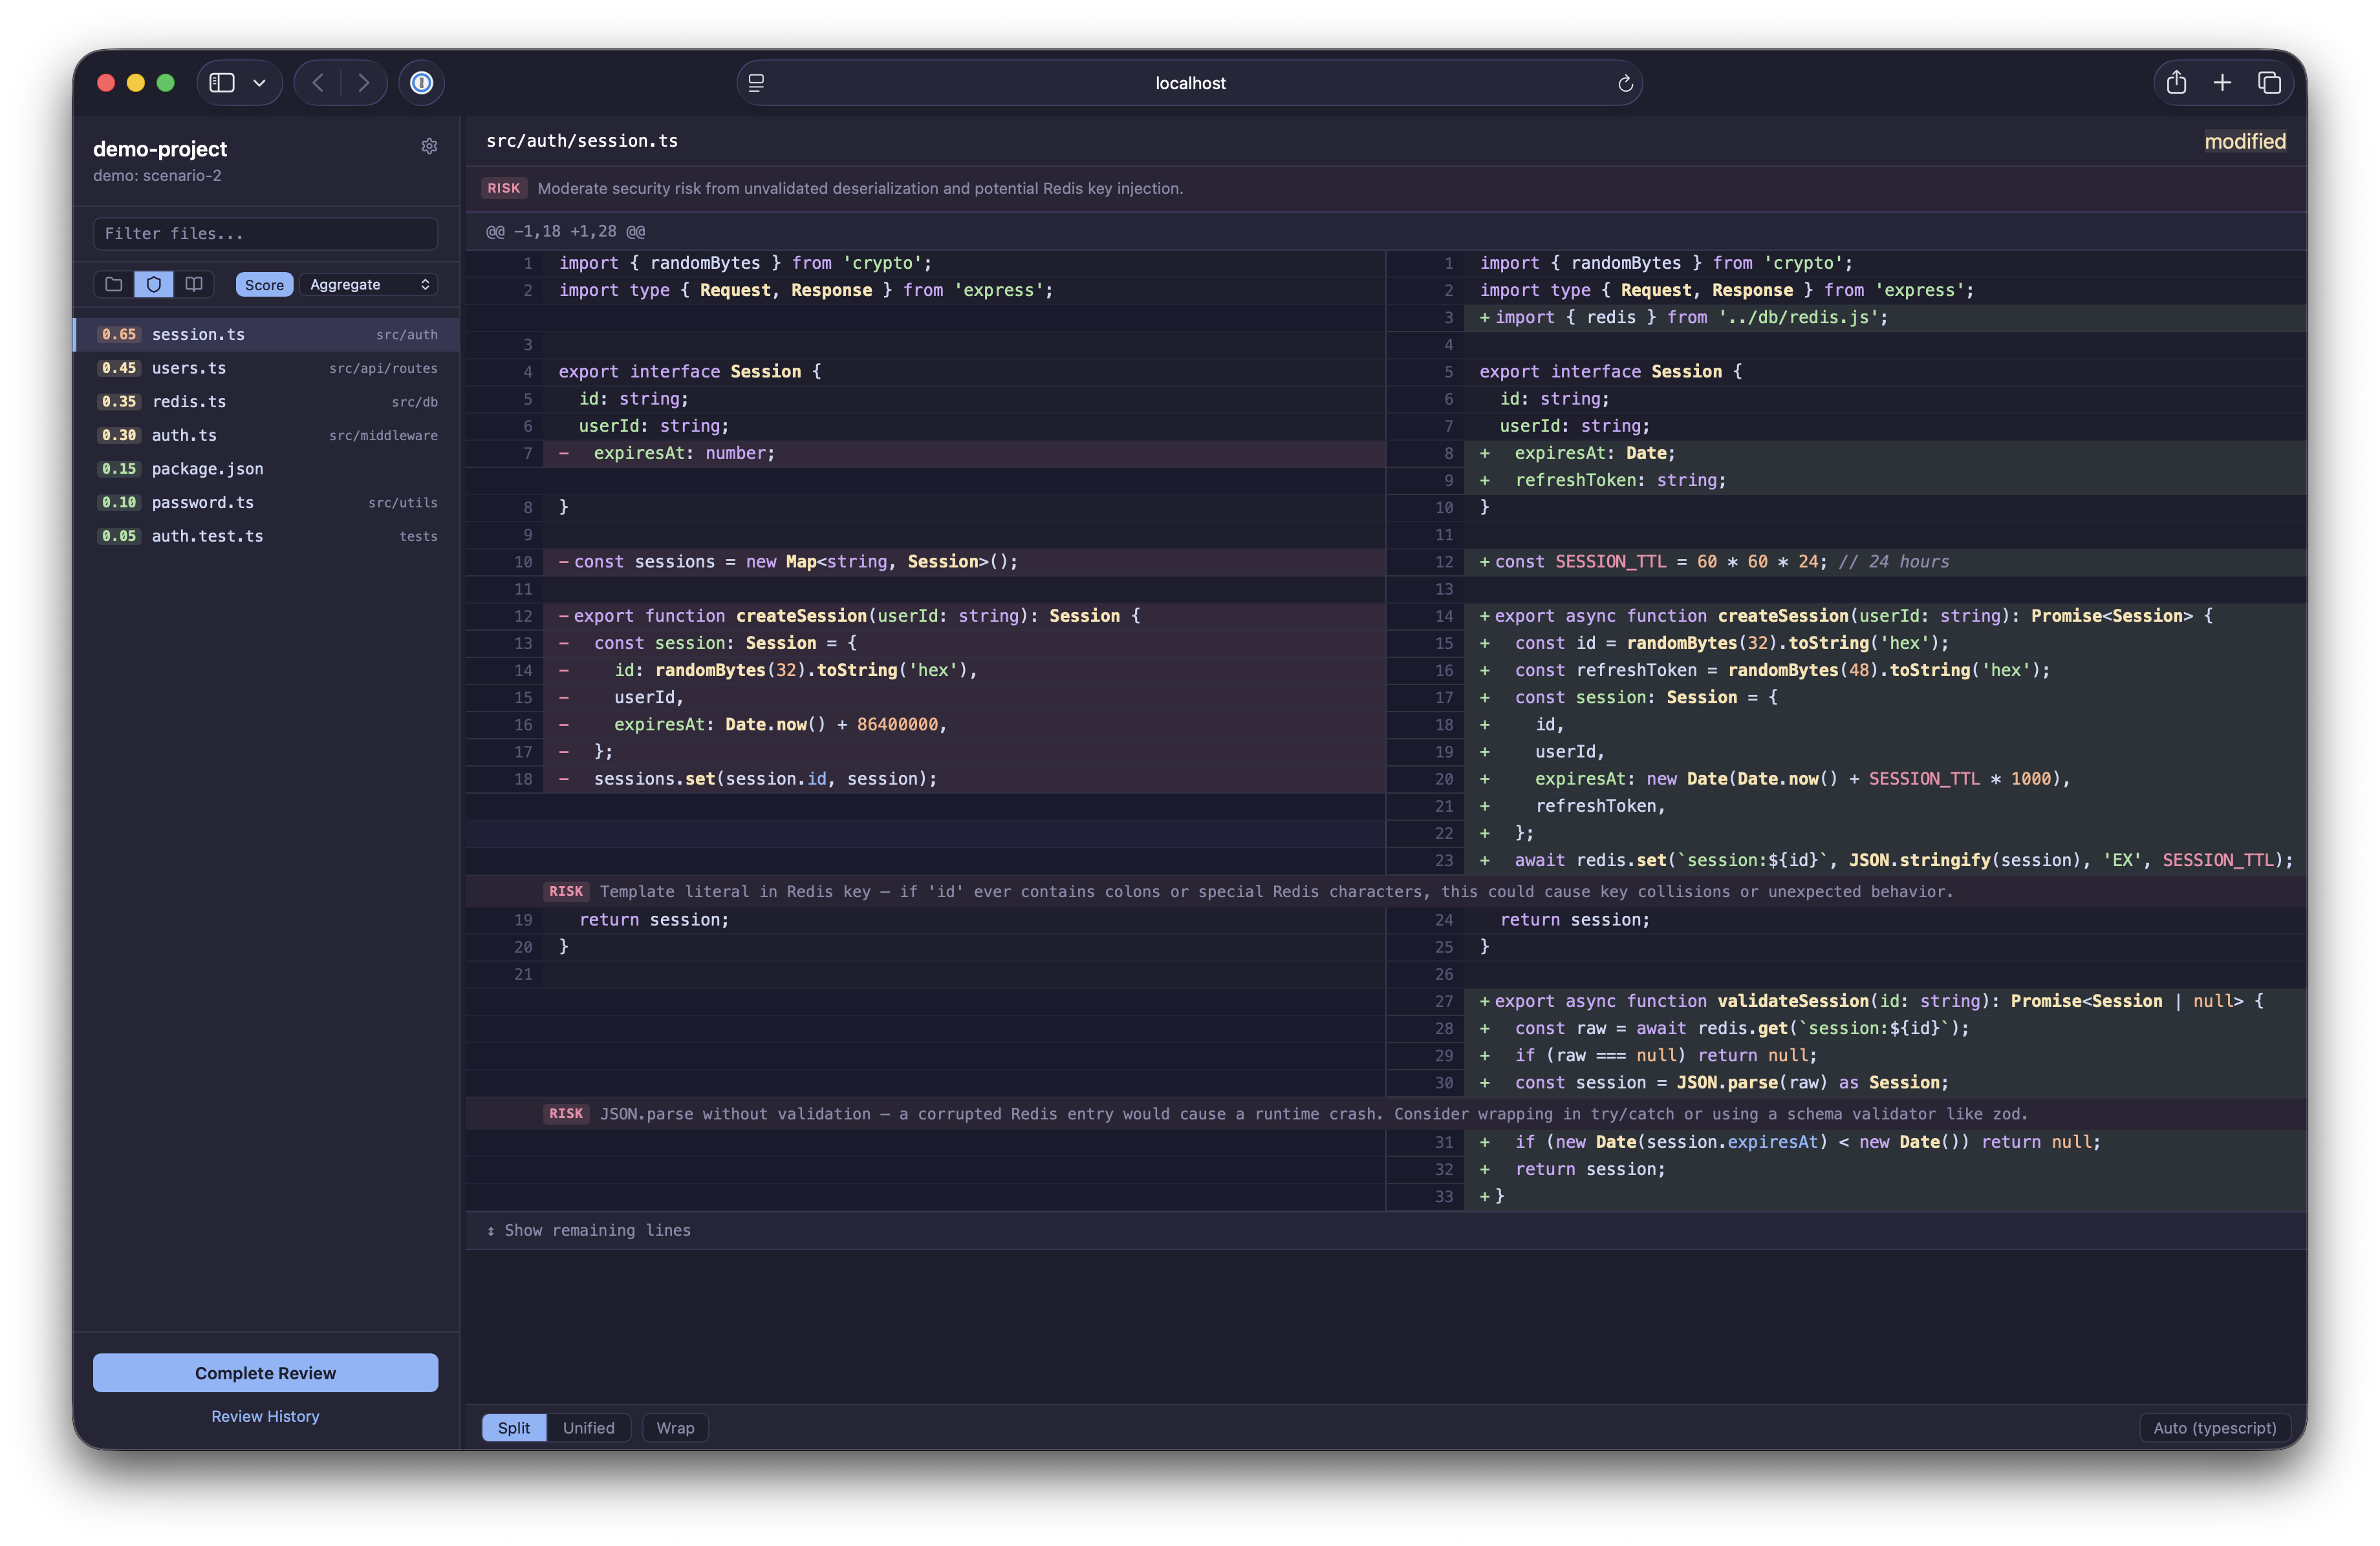Open the Aggregate score dropdown
This screenshot has height=1546, width=2380.
tap(369, 285)
